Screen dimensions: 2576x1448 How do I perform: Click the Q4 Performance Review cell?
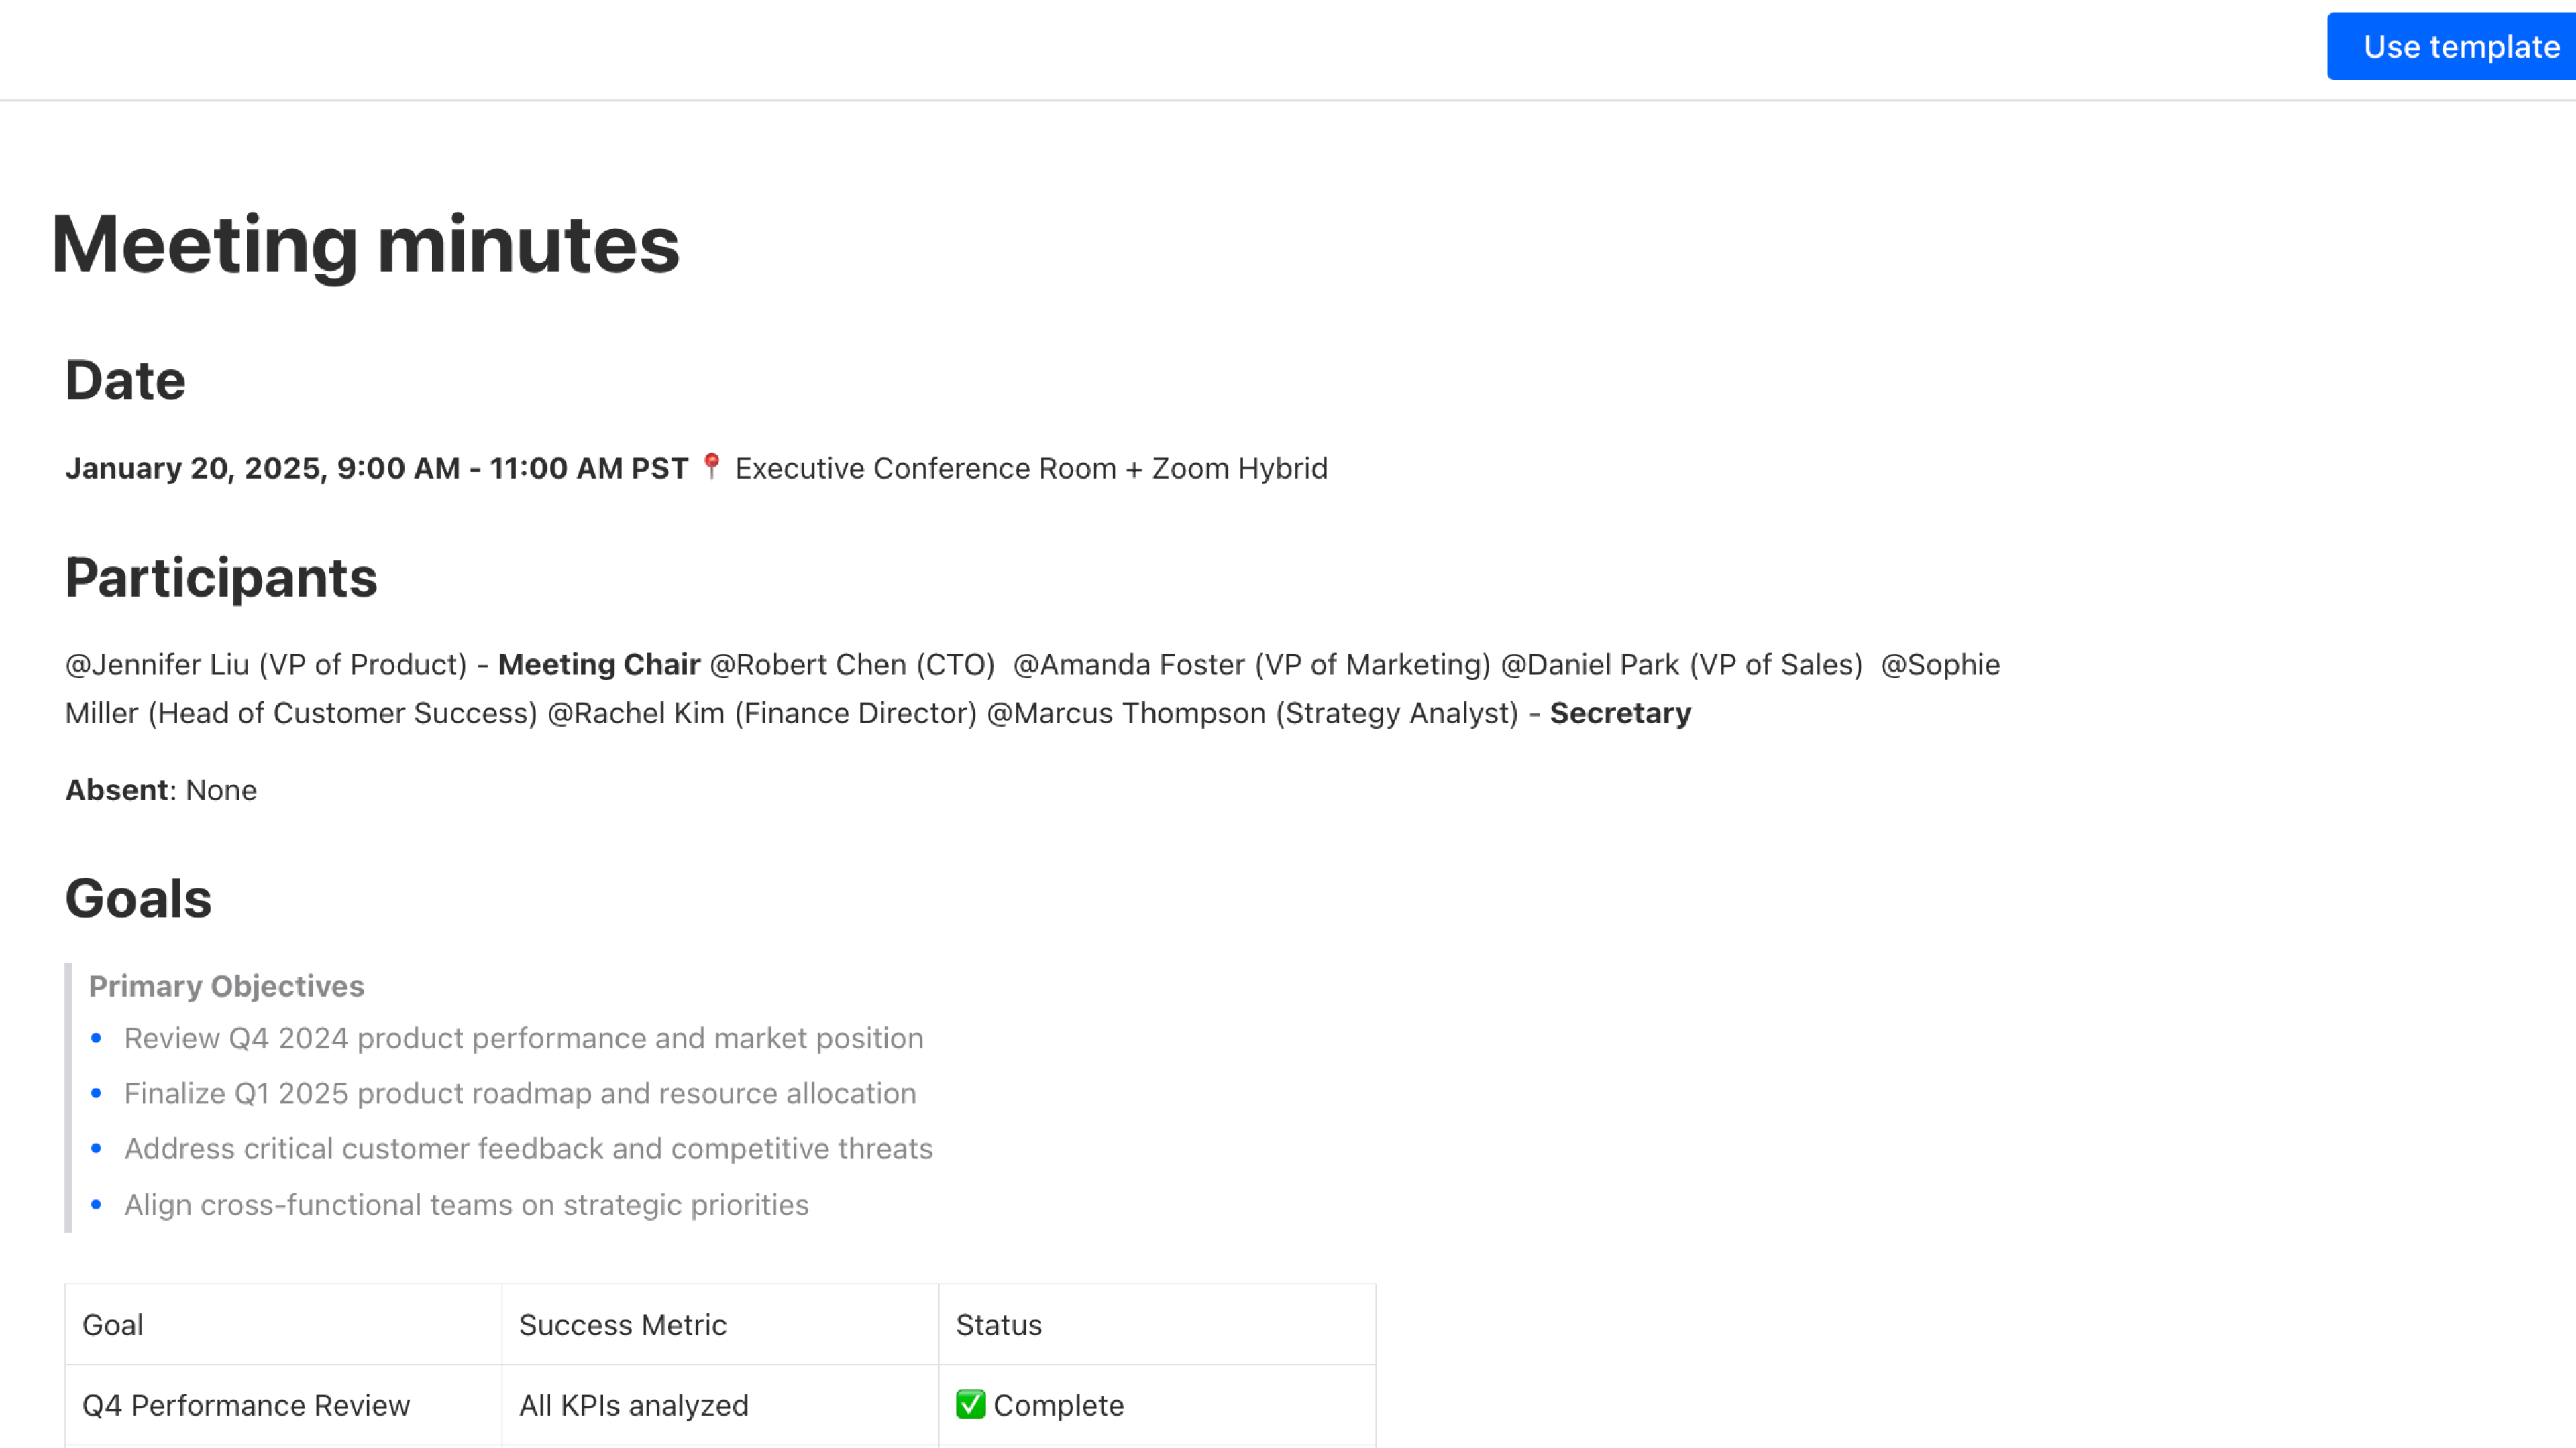[283, 1405]
